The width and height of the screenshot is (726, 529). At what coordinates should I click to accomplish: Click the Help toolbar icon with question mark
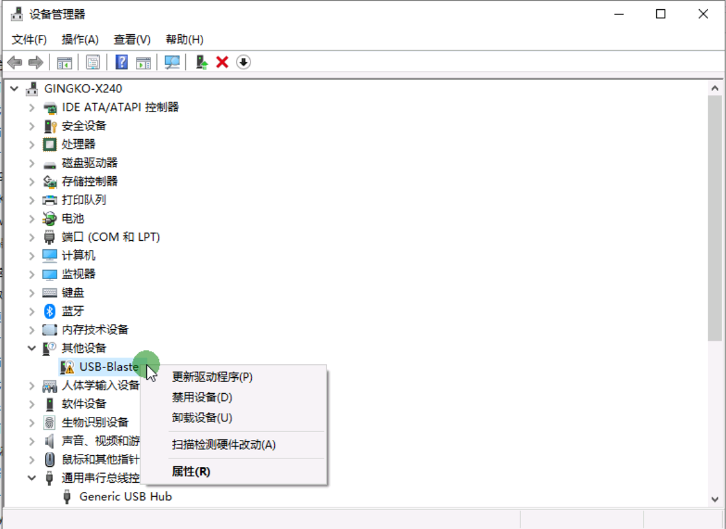pos(121,62)
